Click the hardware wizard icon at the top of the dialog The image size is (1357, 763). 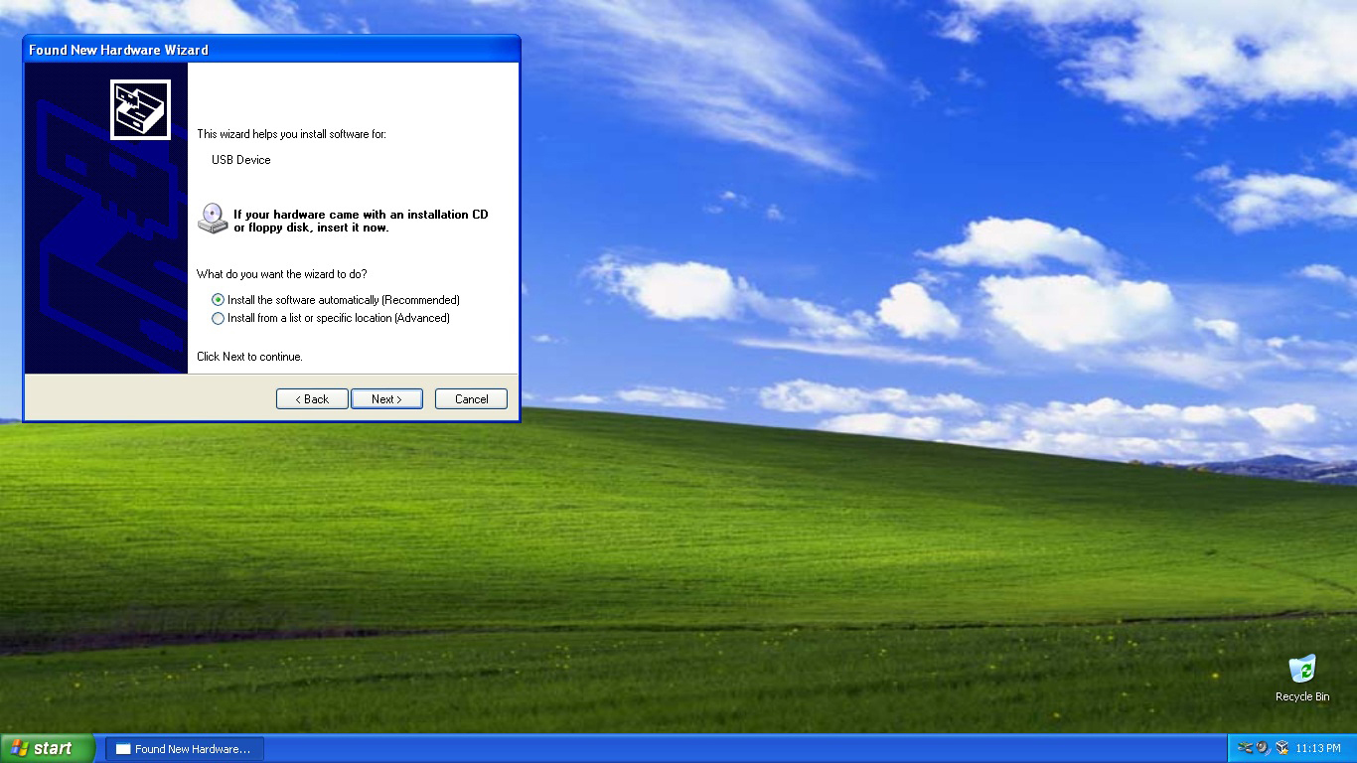tap(140, 109)
